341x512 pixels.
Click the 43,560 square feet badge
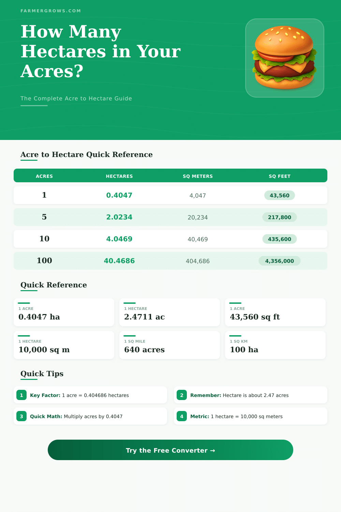(x=280, y=195)
